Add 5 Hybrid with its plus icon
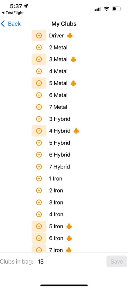Image resolution: width=128 pixels, height=289 pixels. (x=39, y=143)
